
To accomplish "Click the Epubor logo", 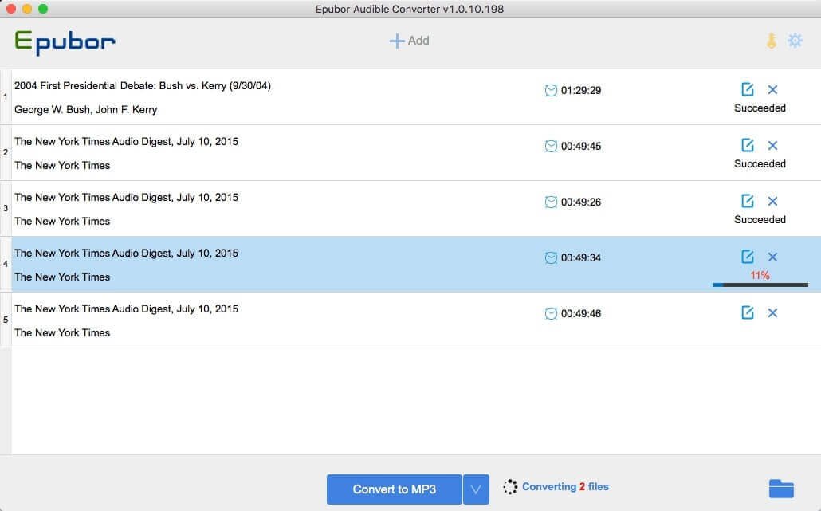I will pos(65,42).
